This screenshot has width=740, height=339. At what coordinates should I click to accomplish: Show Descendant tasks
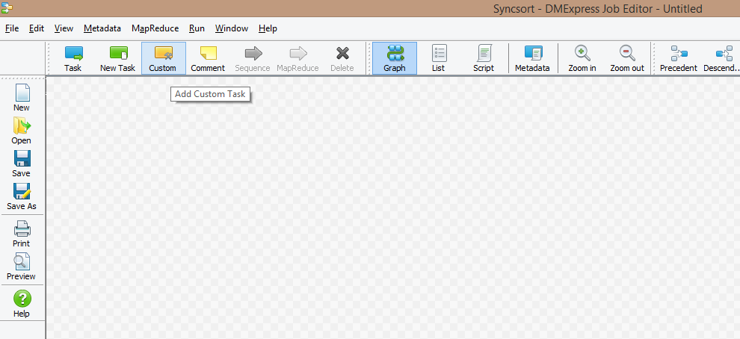click(721, 58)
